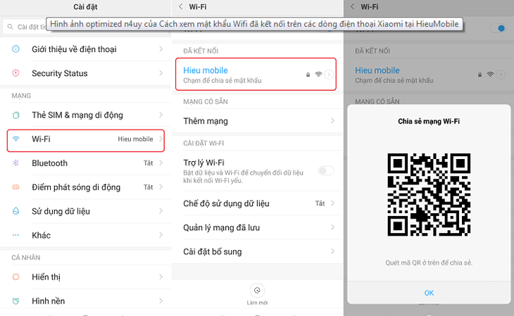Screen dimensions: 514x316
Task: Tap the Hình nền wallpaper icon
Action: (x=15, y=301)
